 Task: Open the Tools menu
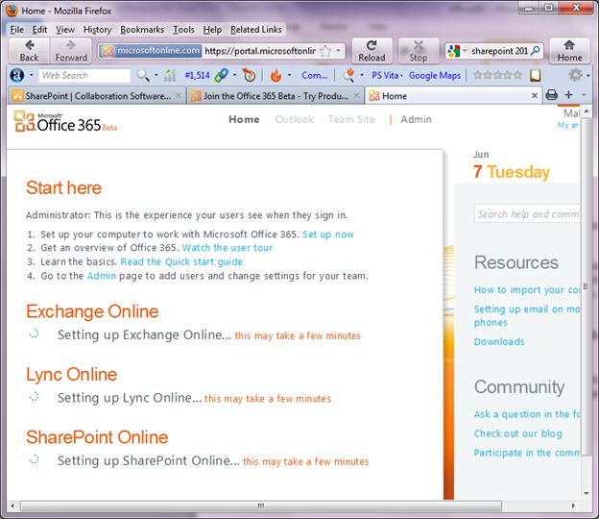tap(183, 30)
